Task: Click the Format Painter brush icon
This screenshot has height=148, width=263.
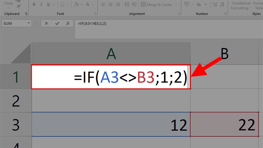Action: 19,6
